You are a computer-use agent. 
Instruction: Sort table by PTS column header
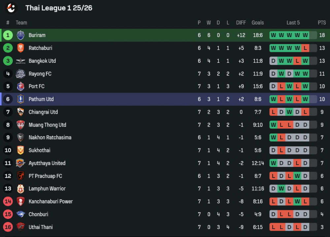tap(322, 23)
